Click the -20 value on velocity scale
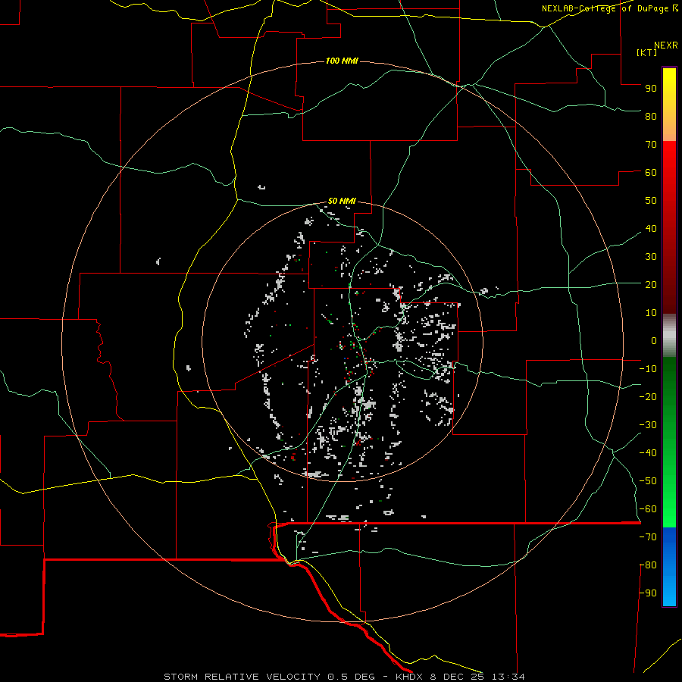The width and height of the screenshot is (682, 682). coord(648,396)
